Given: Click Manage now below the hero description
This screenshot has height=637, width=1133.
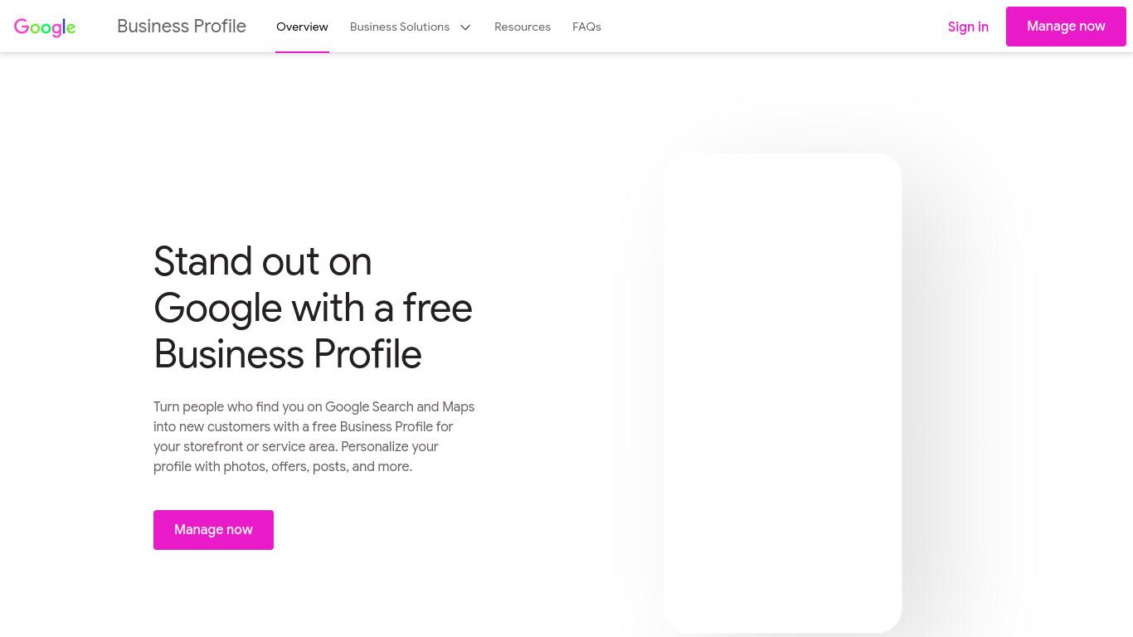Looking at the screenshot, I should (213, 530).
